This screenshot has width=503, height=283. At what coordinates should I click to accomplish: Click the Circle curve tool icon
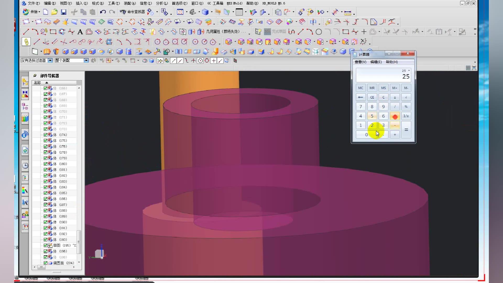319,32
